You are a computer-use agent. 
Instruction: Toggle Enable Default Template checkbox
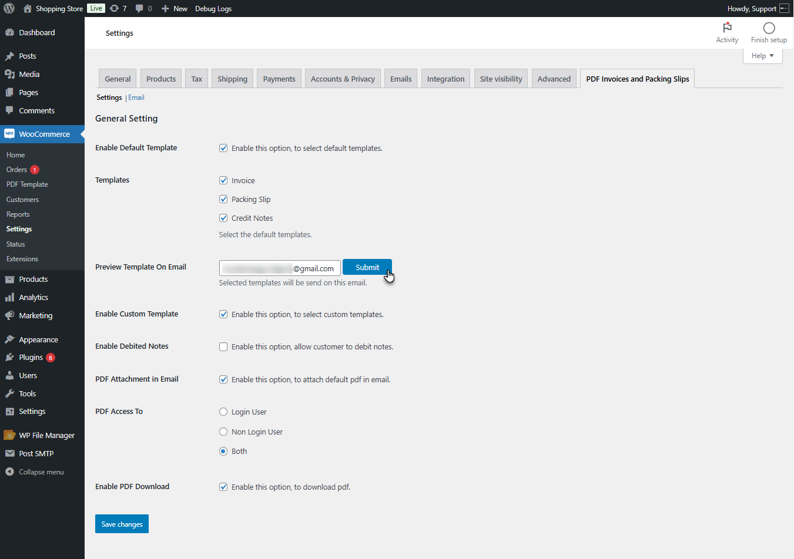pyautogui.click(x=223, y=148)
